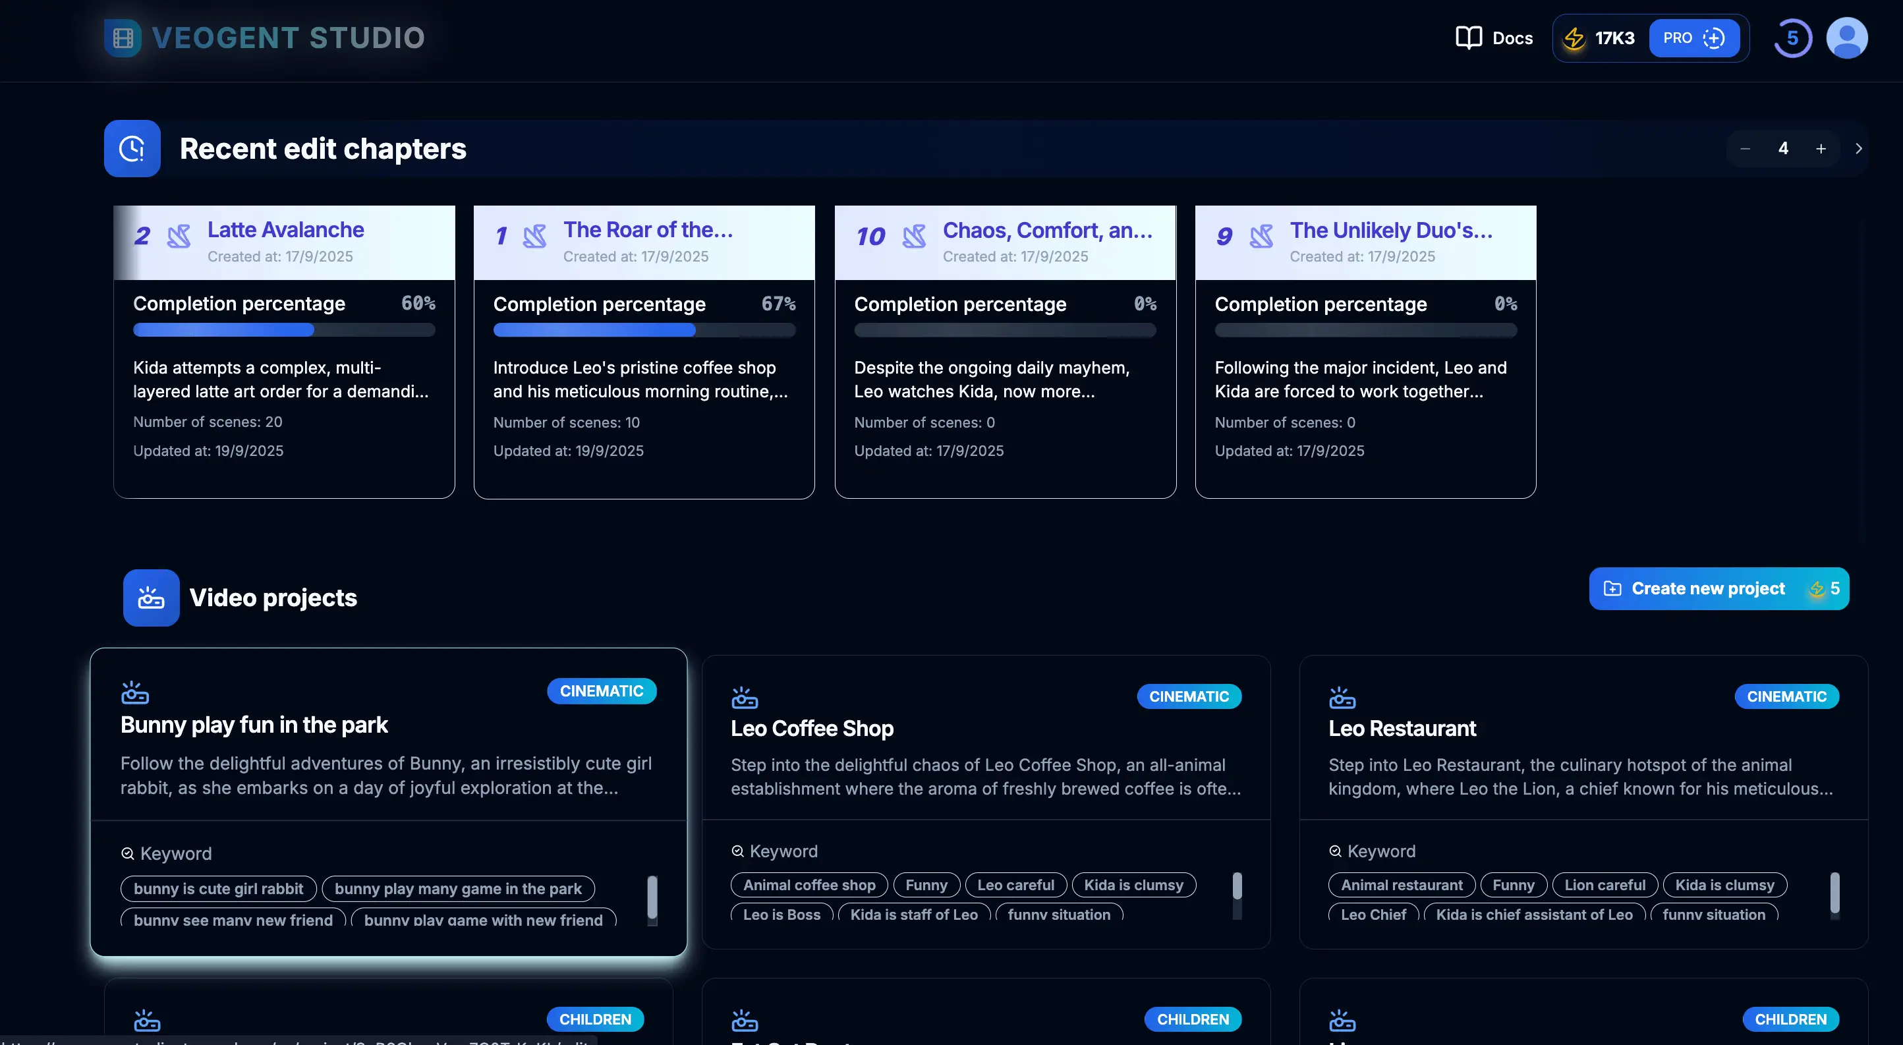
Task: Click CINEMATIC tag on Bunny play fun card
Action: click(602, 691)
